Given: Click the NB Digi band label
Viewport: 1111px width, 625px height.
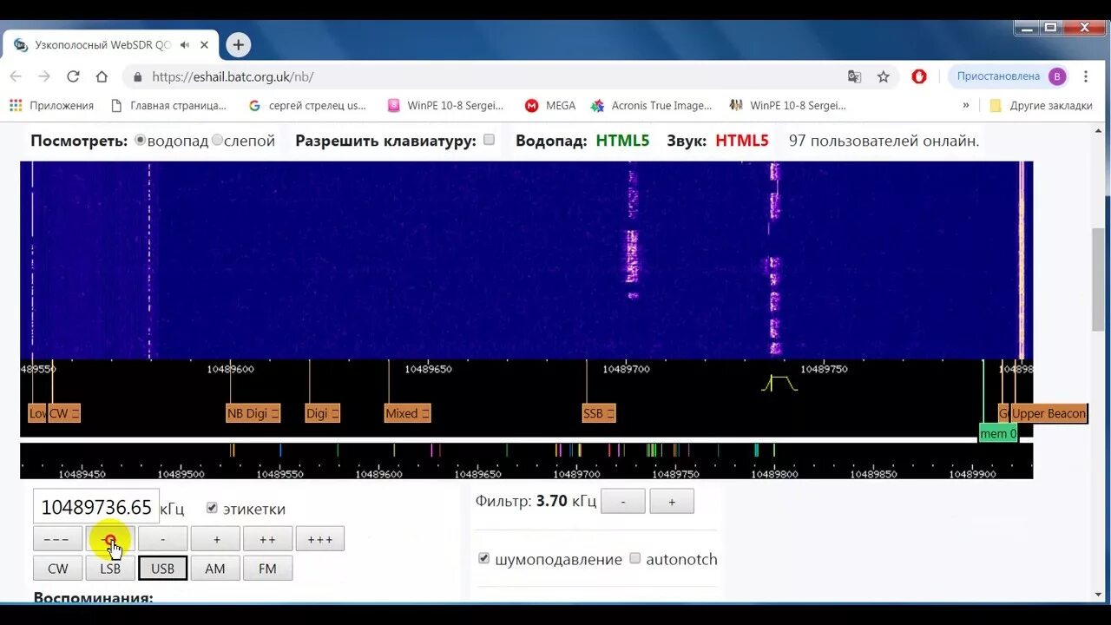Looking at the screenshot, I should point(253,413).
